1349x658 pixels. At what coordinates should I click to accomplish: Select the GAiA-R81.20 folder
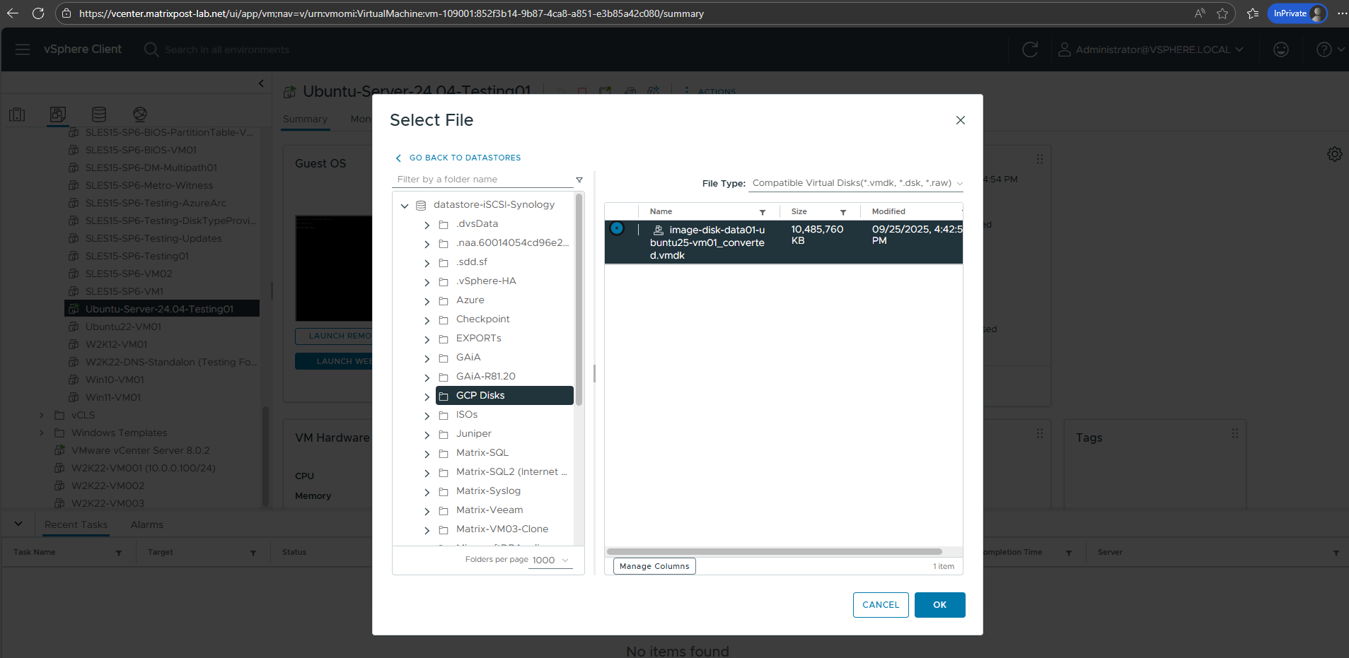[486, 377]
